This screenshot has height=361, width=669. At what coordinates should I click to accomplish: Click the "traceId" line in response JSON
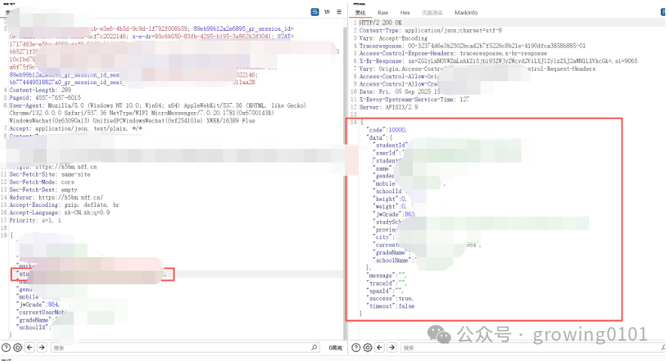[x=386, y=284]
